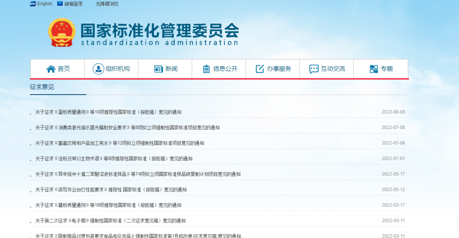Click the date in the 电子烟 row
The height and width of the screenshot is (238, 459).
tap(393, 221)
